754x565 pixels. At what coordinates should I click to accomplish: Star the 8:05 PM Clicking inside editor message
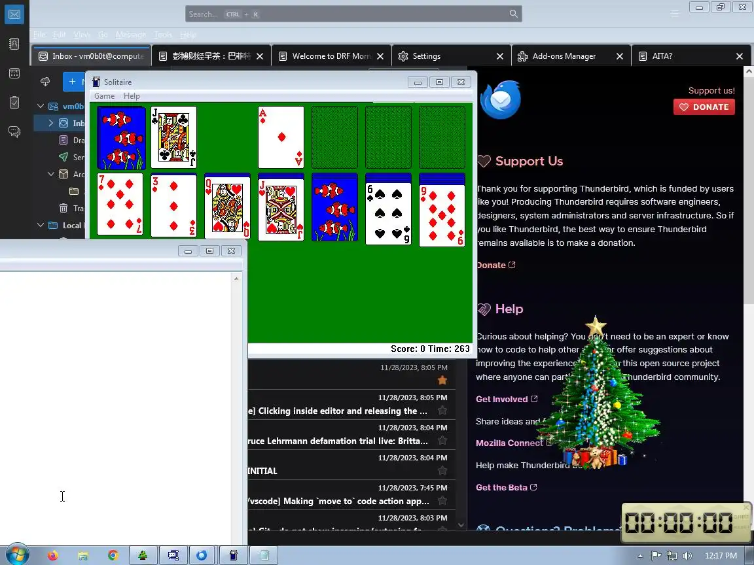(x=442, y=411)
